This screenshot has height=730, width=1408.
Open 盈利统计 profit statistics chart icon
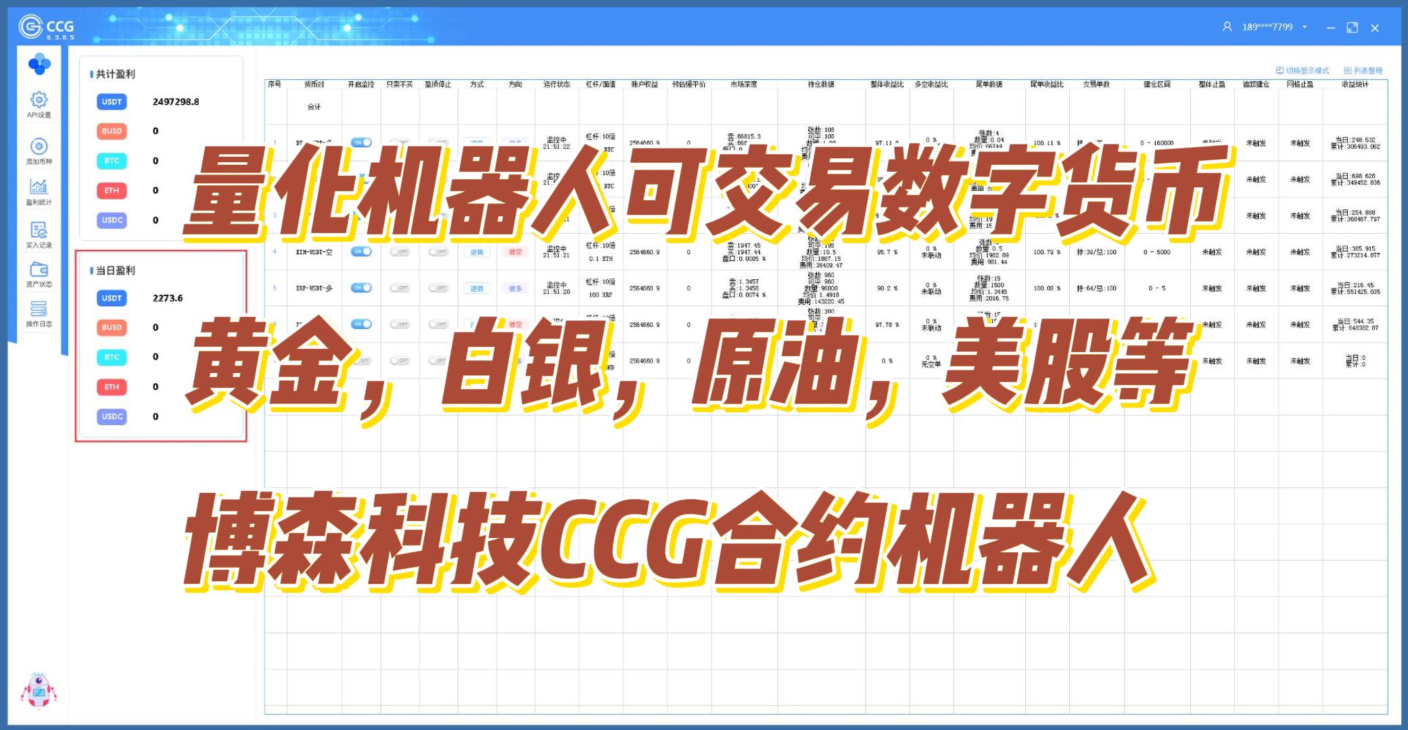click(39, 187)
